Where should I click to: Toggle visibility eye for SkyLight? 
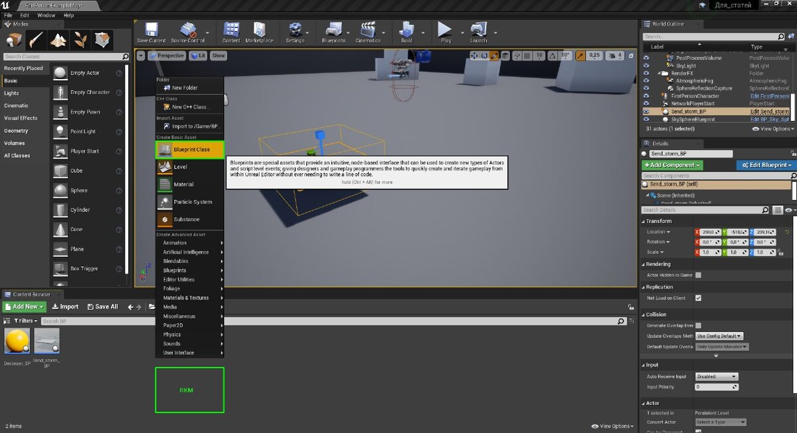tap(646, 66)
